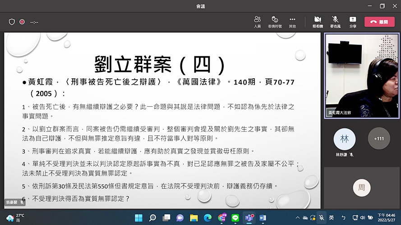Select 林妤謙 participant avatar
This screenshot has width=401, height=225.
(x=345, y=139)
